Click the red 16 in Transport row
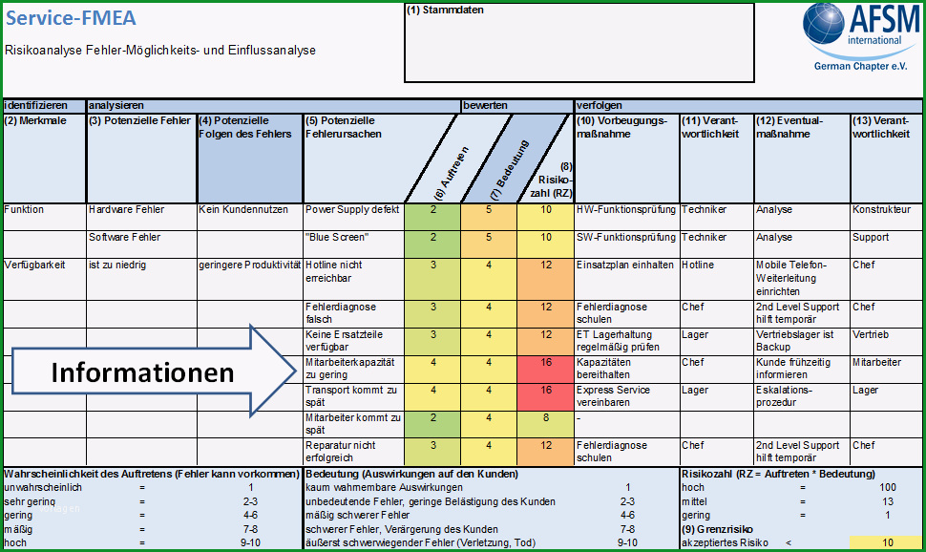The height and width of the screenshot is (552, 926). pos(546,396)
